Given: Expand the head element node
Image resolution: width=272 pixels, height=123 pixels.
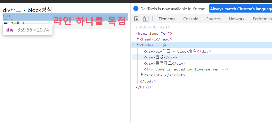Looking at the screenshot, I should (x=138, y=39).
